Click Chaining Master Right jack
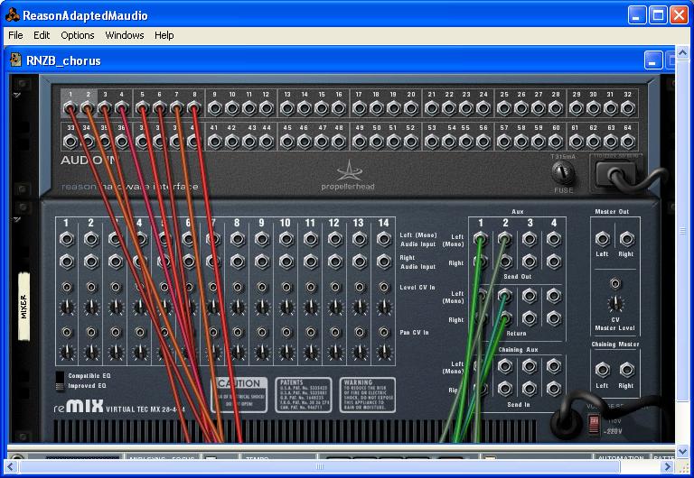The image size is (694, 478). [627, 370]
